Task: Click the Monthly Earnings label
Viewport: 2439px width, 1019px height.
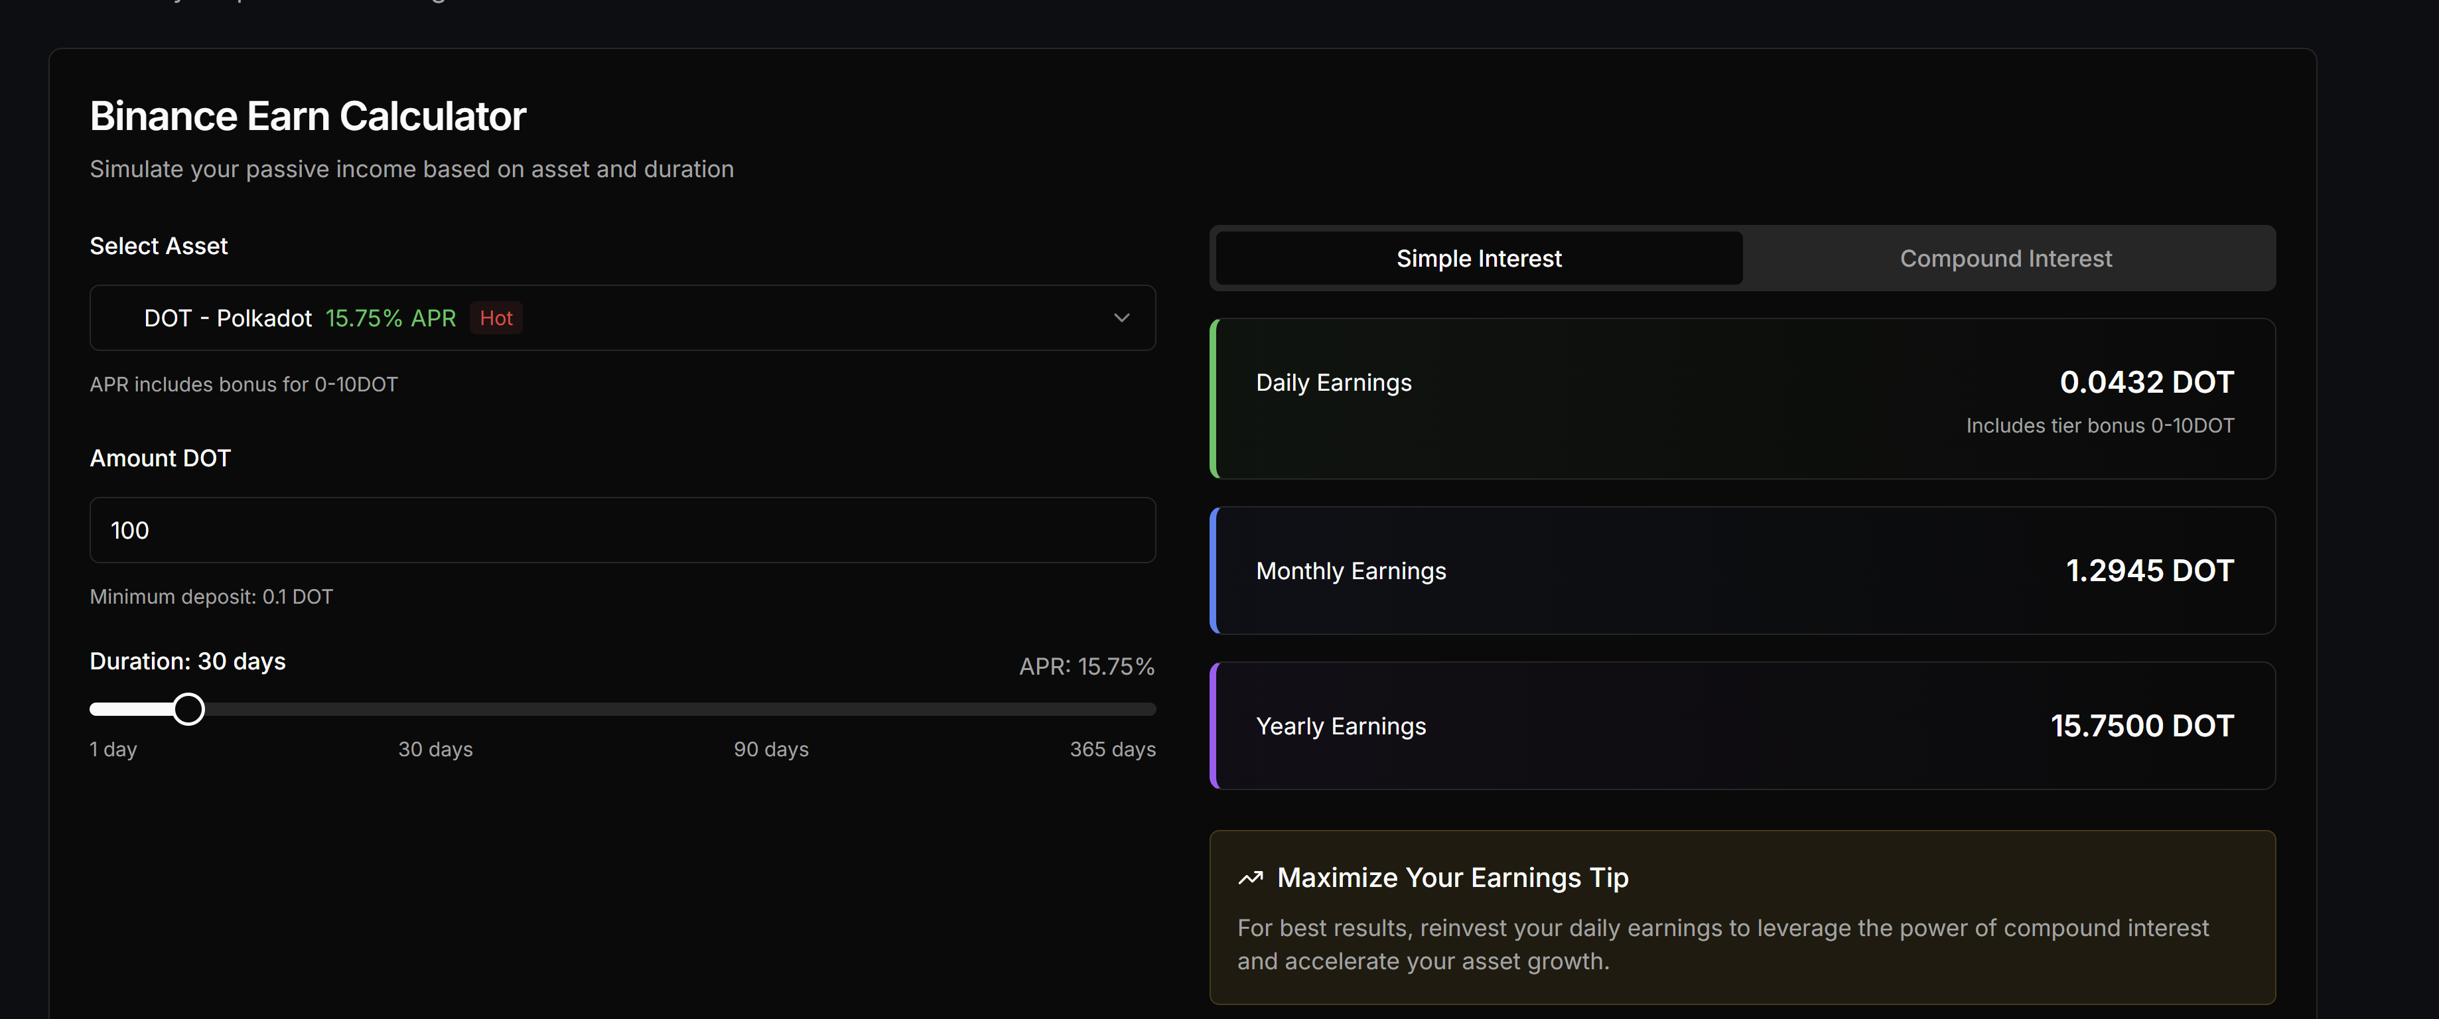Action: tap(1351, 571)
